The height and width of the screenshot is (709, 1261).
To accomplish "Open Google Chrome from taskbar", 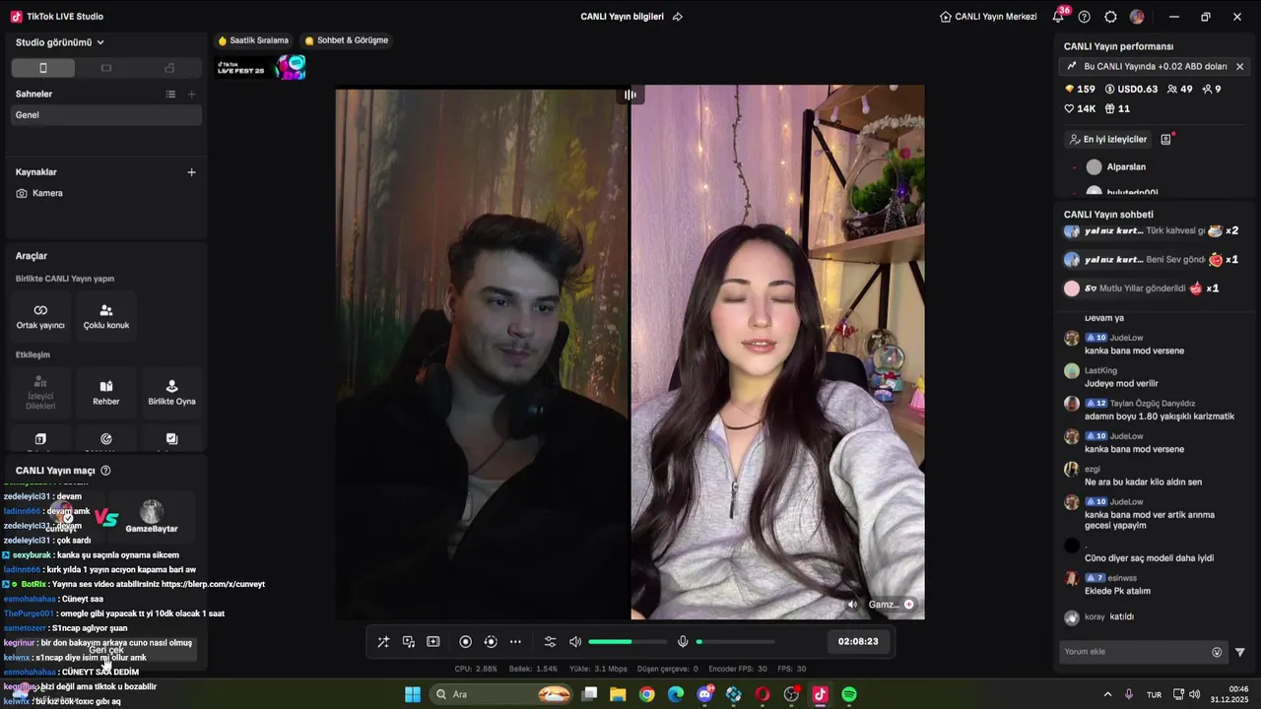I will tap(646, 694).
